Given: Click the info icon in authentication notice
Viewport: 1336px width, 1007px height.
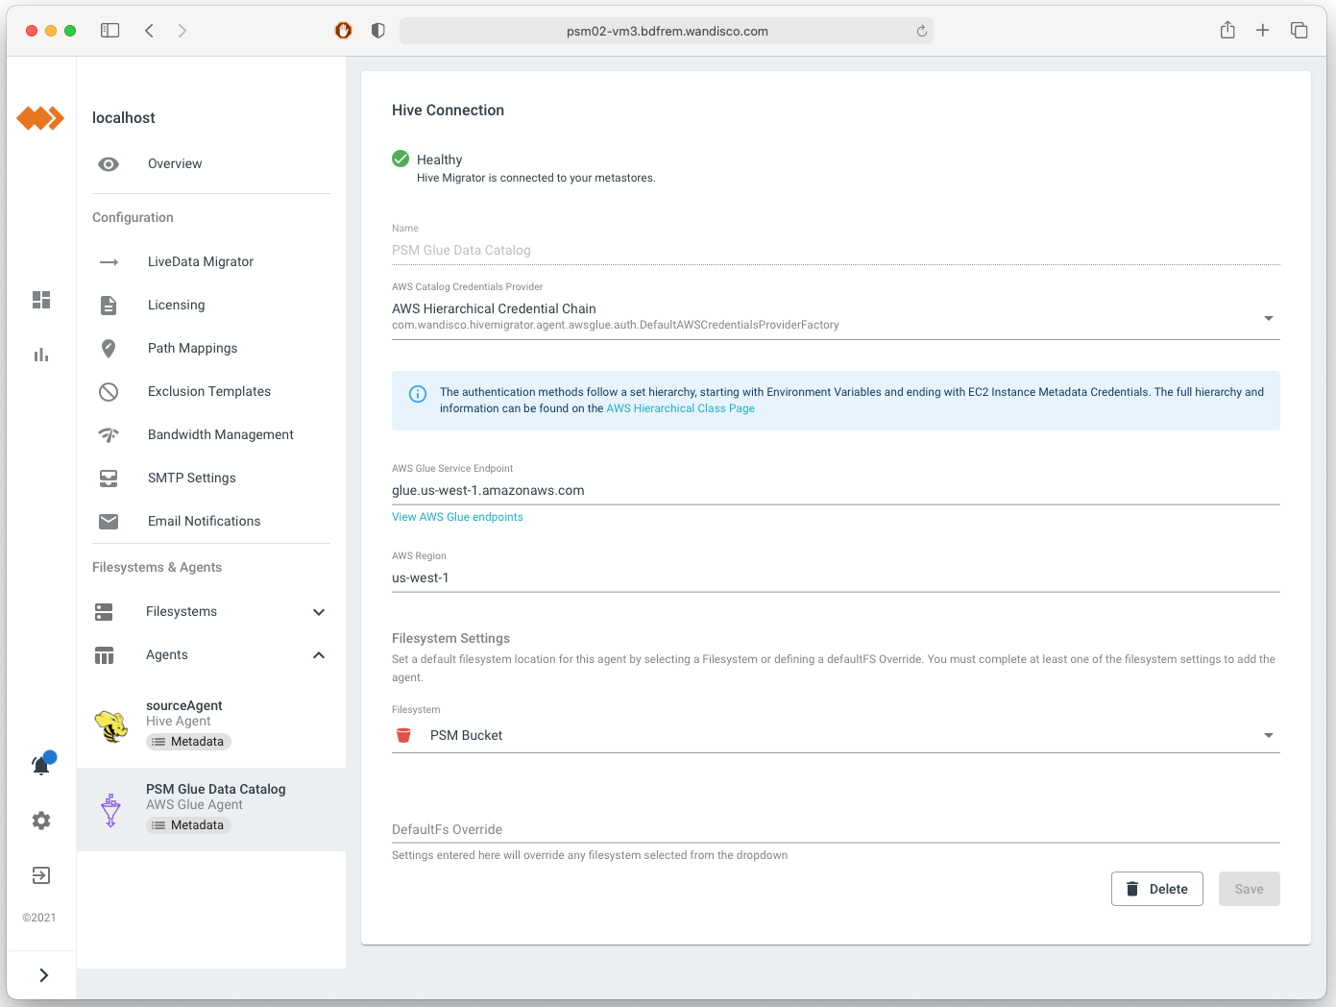Looking at the screenshot, I should point(418,394).
